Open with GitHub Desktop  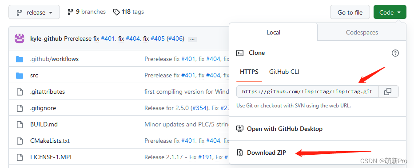pos(285,129)
